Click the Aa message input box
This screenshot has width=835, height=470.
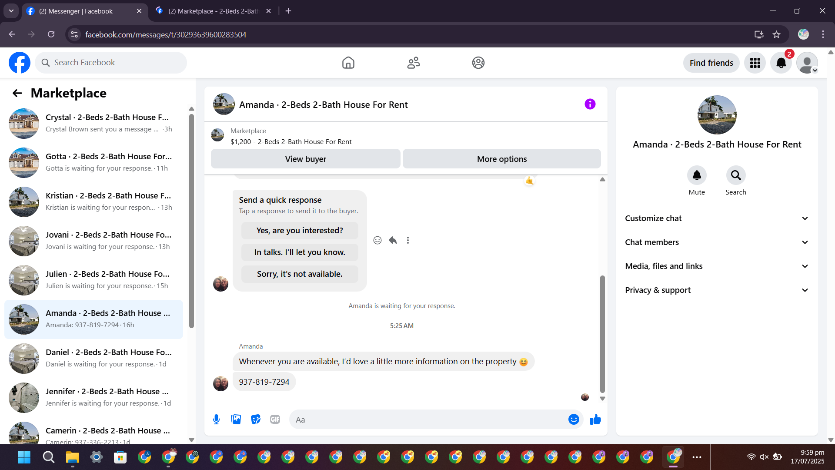click(428, 420)
